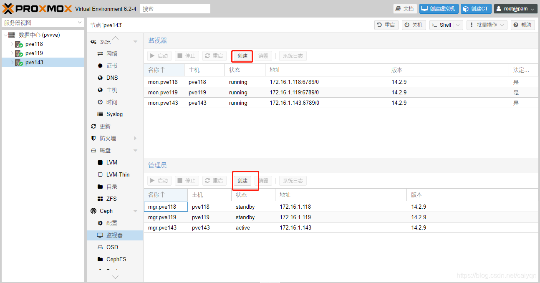Collapse the 系统 menu section arrow
The height and width of the screenshot is (283, 540).
[x=135, y=42]
